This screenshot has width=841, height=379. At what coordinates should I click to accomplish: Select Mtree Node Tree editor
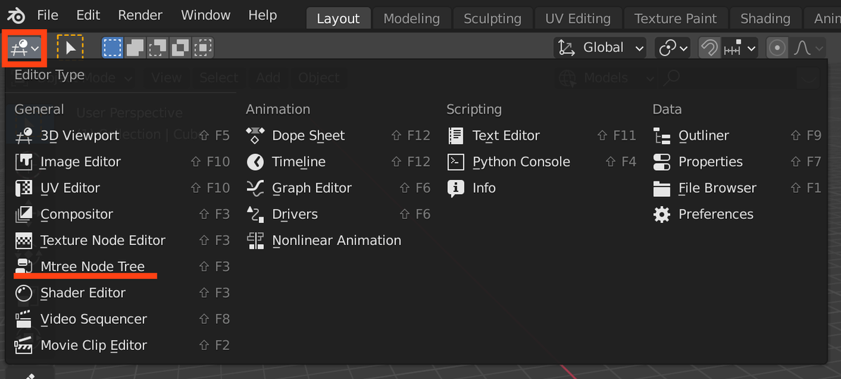coord(92,267)
